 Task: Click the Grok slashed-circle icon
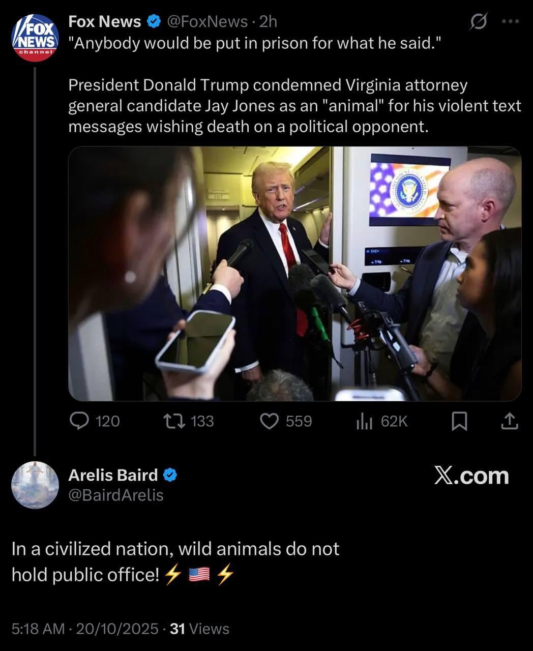coord(478,21)
